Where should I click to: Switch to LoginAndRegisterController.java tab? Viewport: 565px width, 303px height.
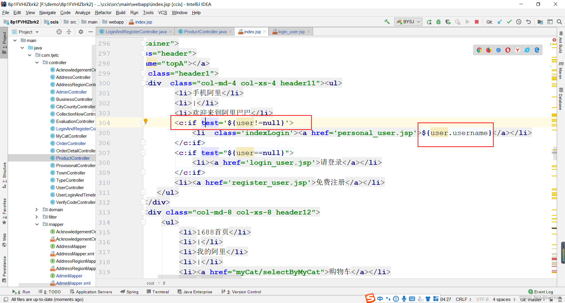point(136,32)
